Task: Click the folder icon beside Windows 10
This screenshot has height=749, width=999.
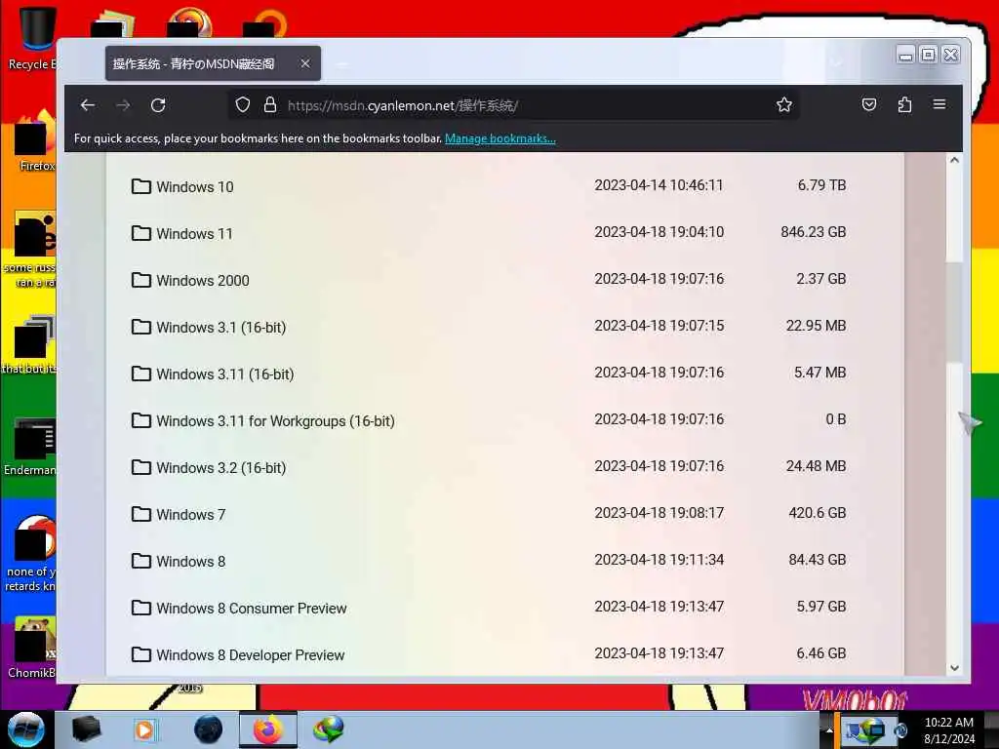Action: (x=140, y=186)
